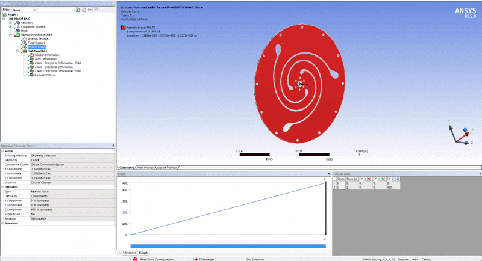
Task: Click the 'Metric (m, kg, N, s, V, A)' status text
Action: (379, 259)
